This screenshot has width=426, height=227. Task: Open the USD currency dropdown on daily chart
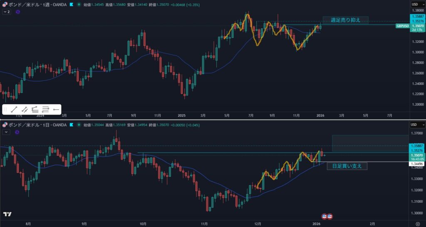[x=416, y=125]
